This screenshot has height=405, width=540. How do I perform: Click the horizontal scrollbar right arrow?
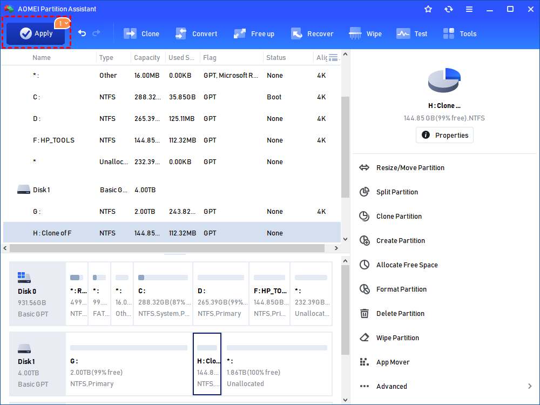point(336,248)
